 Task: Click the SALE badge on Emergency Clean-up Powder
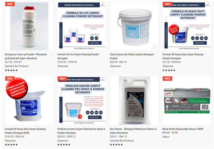click(10, 4)
